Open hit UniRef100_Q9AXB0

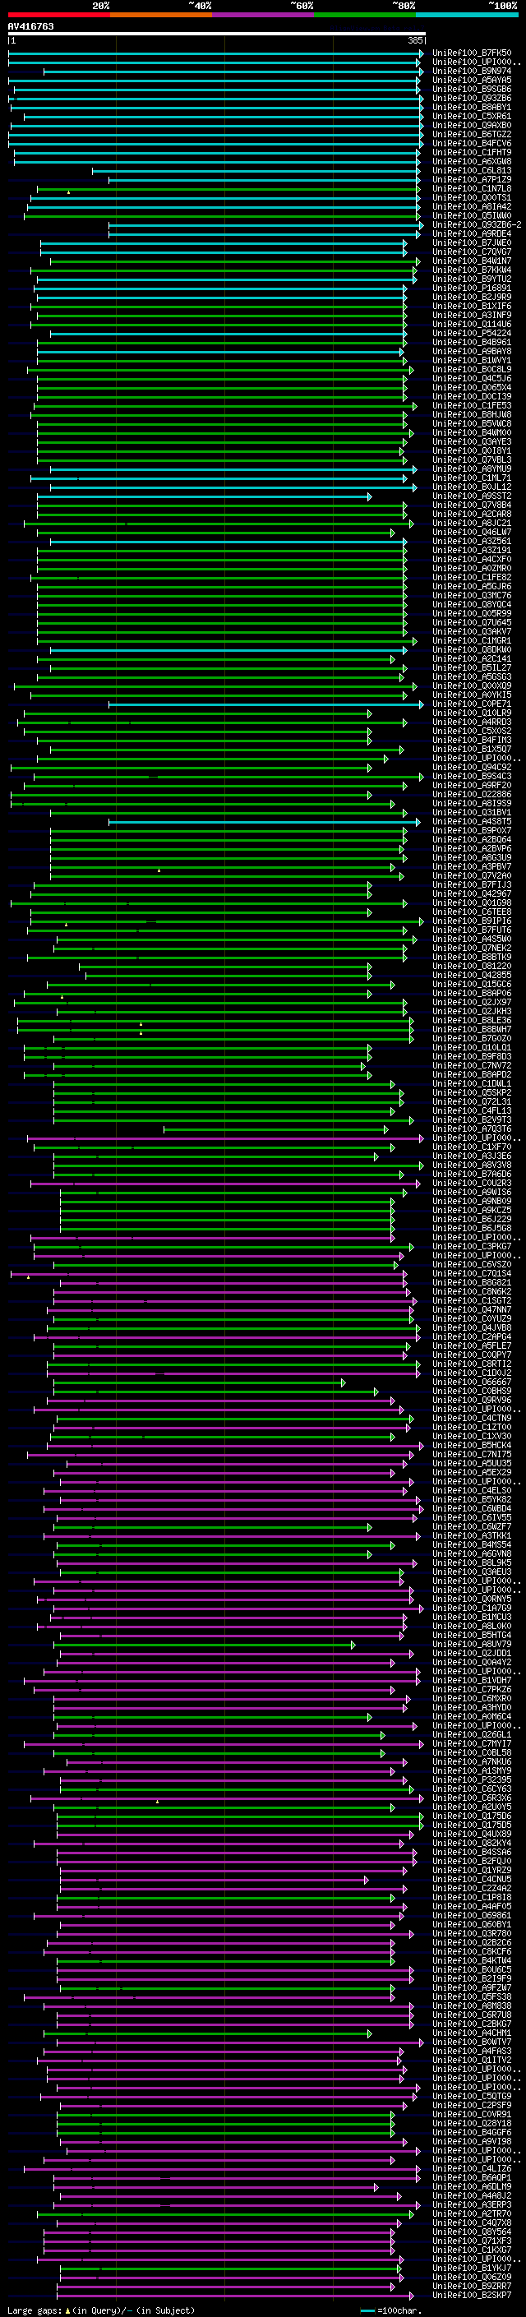pos(471,125)
